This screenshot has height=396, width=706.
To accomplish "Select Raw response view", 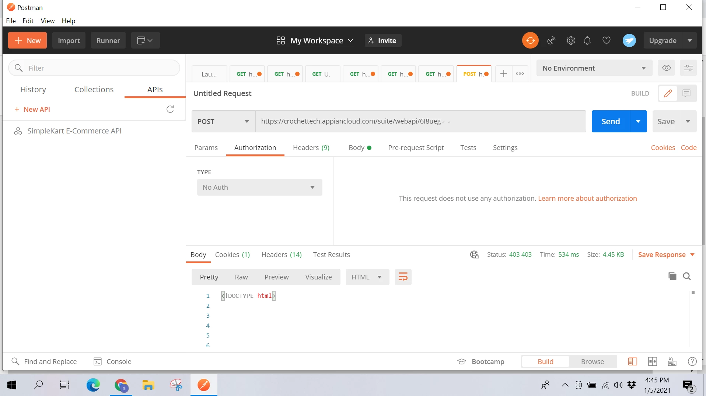I will 241,277.
